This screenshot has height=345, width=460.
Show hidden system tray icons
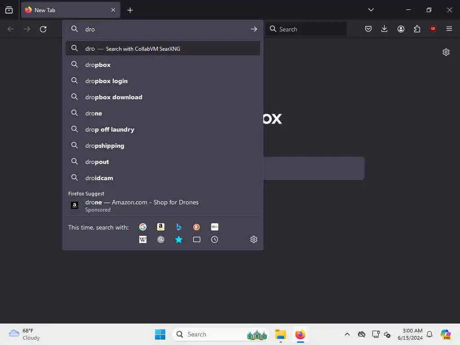pyautogui.click(x=347, y=334)
